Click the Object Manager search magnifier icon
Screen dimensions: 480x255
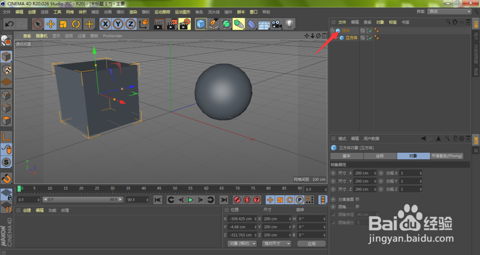click(x=448, y=22)
